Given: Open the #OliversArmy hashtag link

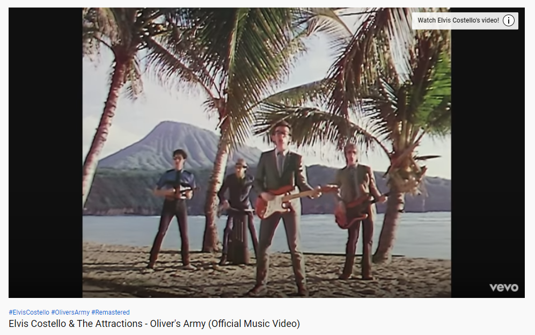Looking at the screenshot, I should pos(70,312).
